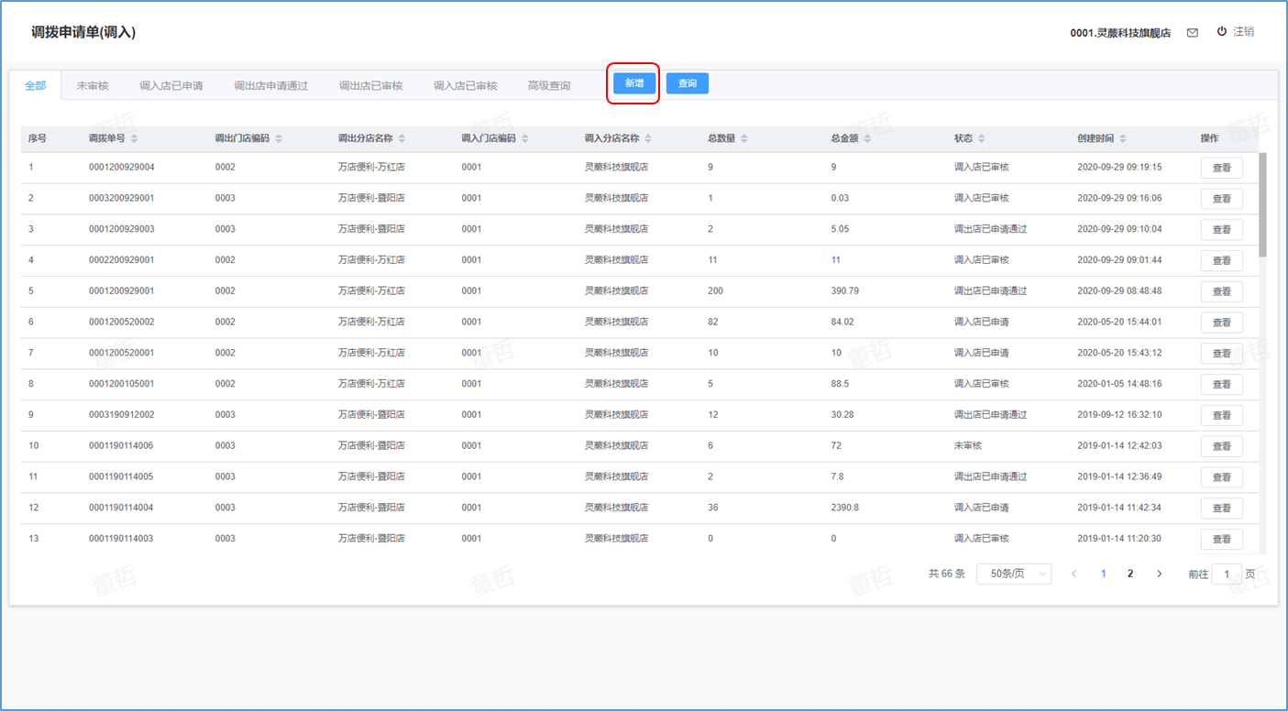Sort by 总数量 column arrows
The width and height of the screenshot is (1288, 711).
click(744, 138)
